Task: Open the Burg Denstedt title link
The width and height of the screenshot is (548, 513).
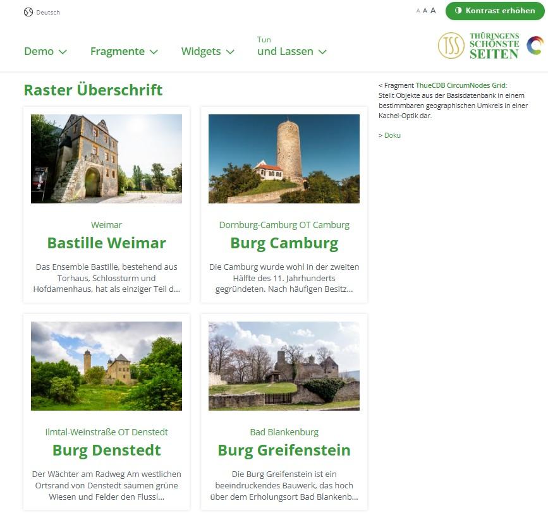Action: 107,450
